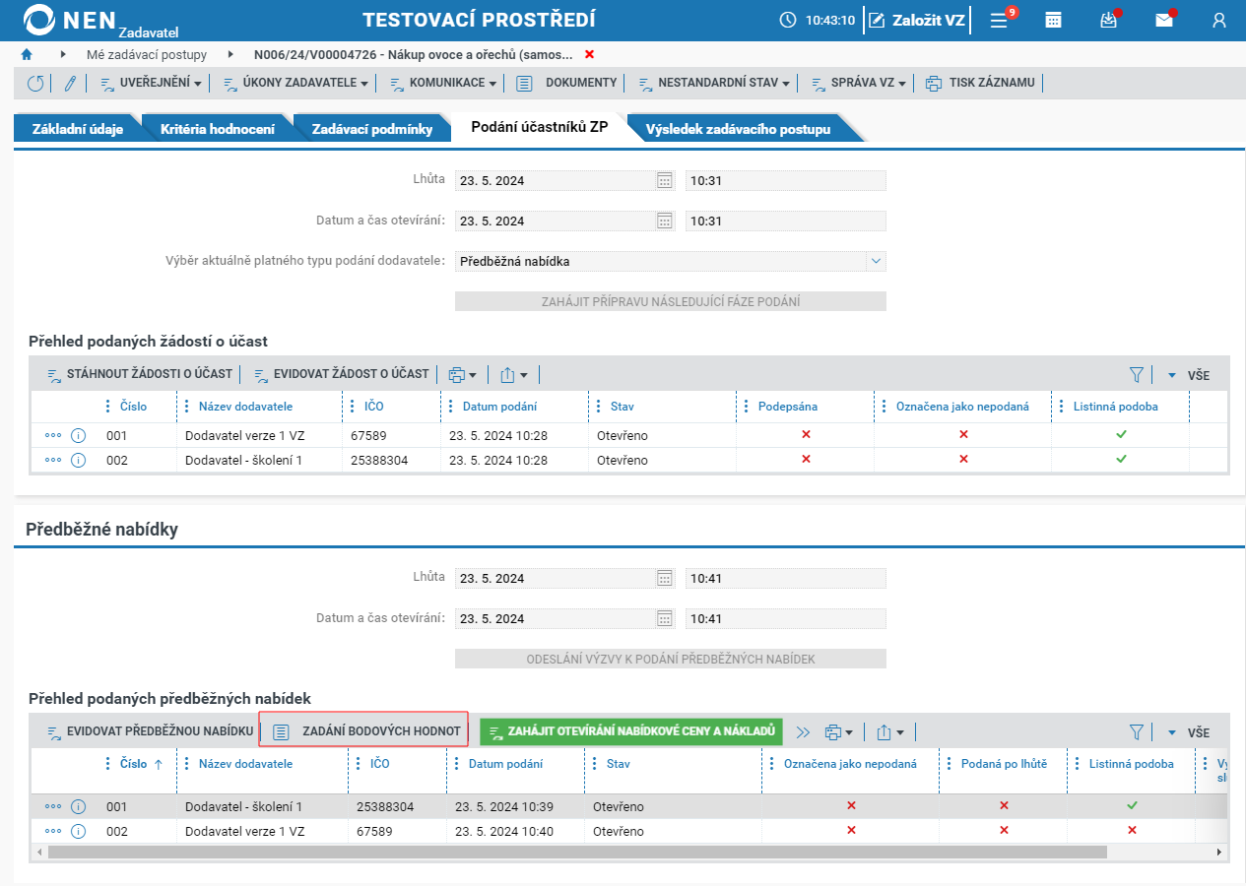This screenshot has height=886, width=1246.
Task: Filter the žádosti o účast table
Action: tap(1136, 374)
